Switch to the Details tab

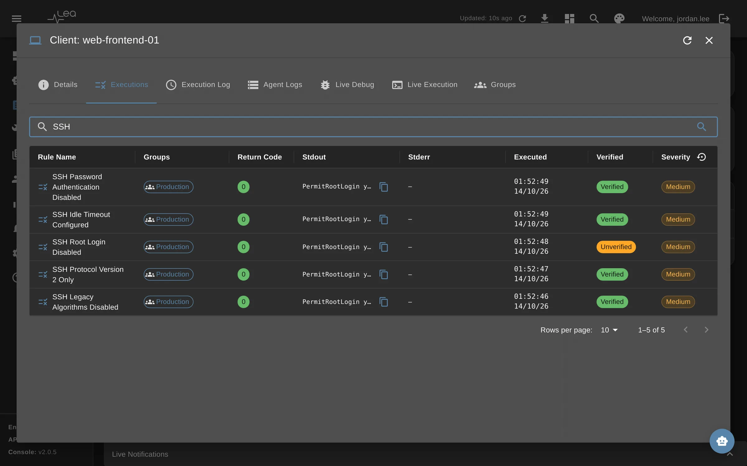click(x=58, y=85)
